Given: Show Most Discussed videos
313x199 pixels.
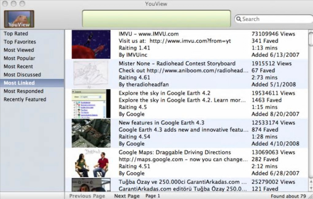Looking at the screenshot, I should click(x=22, y=75).
